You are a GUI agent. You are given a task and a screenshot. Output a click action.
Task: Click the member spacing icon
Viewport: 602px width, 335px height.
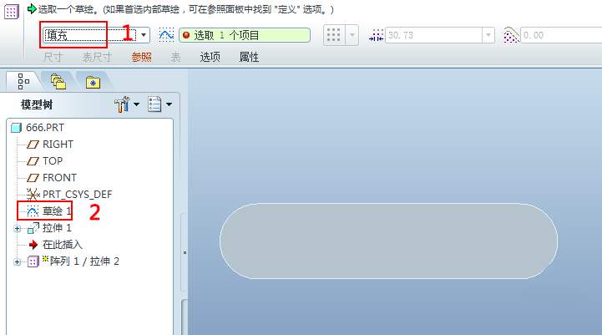[x=376, y=35]
